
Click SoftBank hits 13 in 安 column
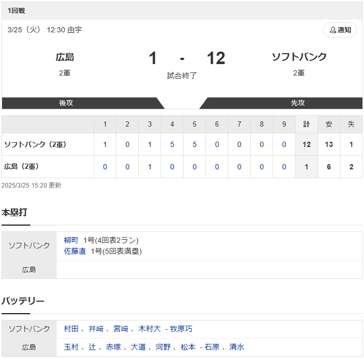329,144
